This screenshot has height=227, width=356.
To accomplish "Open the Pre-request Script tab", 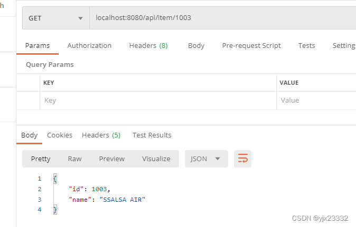I will [251, 46].
